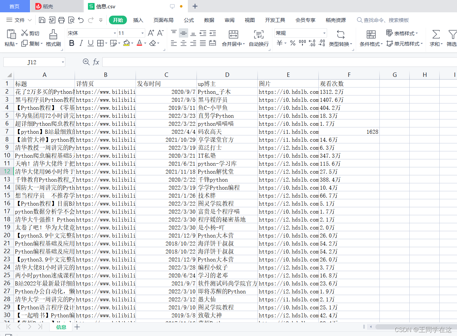Expand 单元格样式 cell style dropdown
The height and width of the screenshot is (336, 457).
[x=422, y=44]
